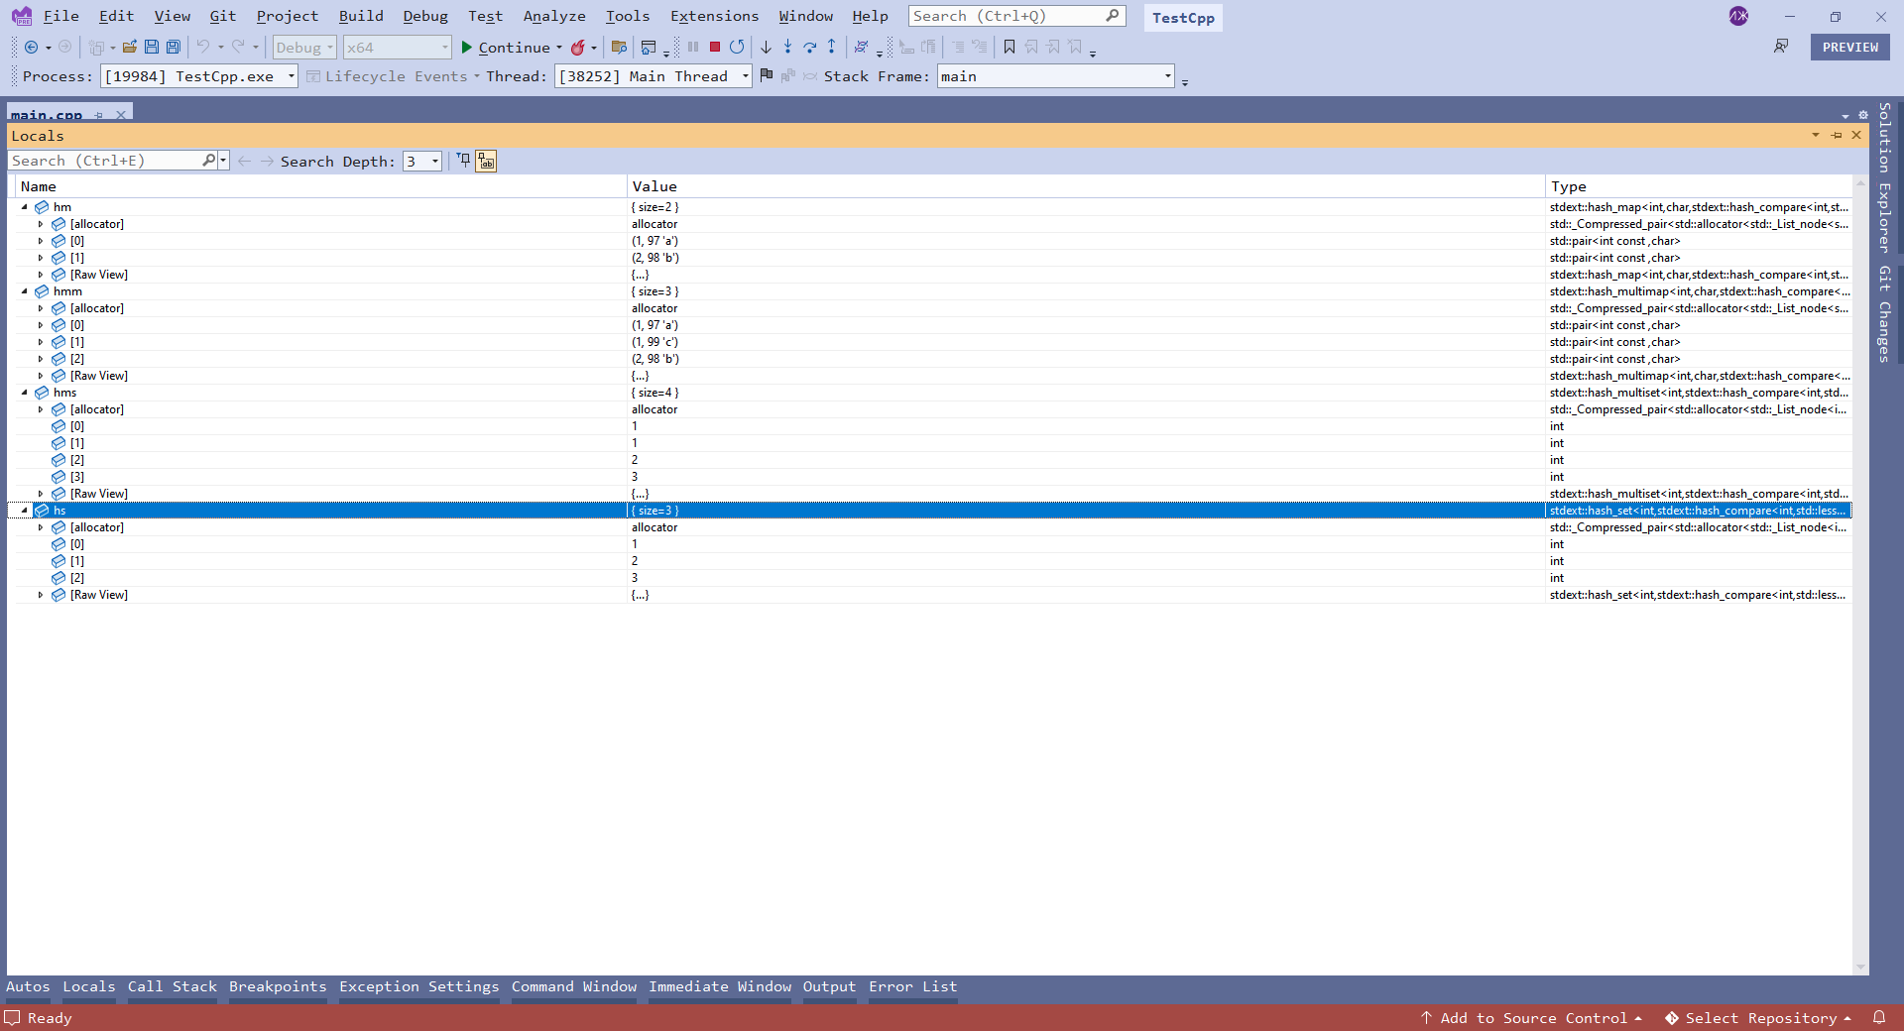Viewport: 1904px width, 1031px height.
Task: Stop debugging with the red square icon
Action: point(713,47)
